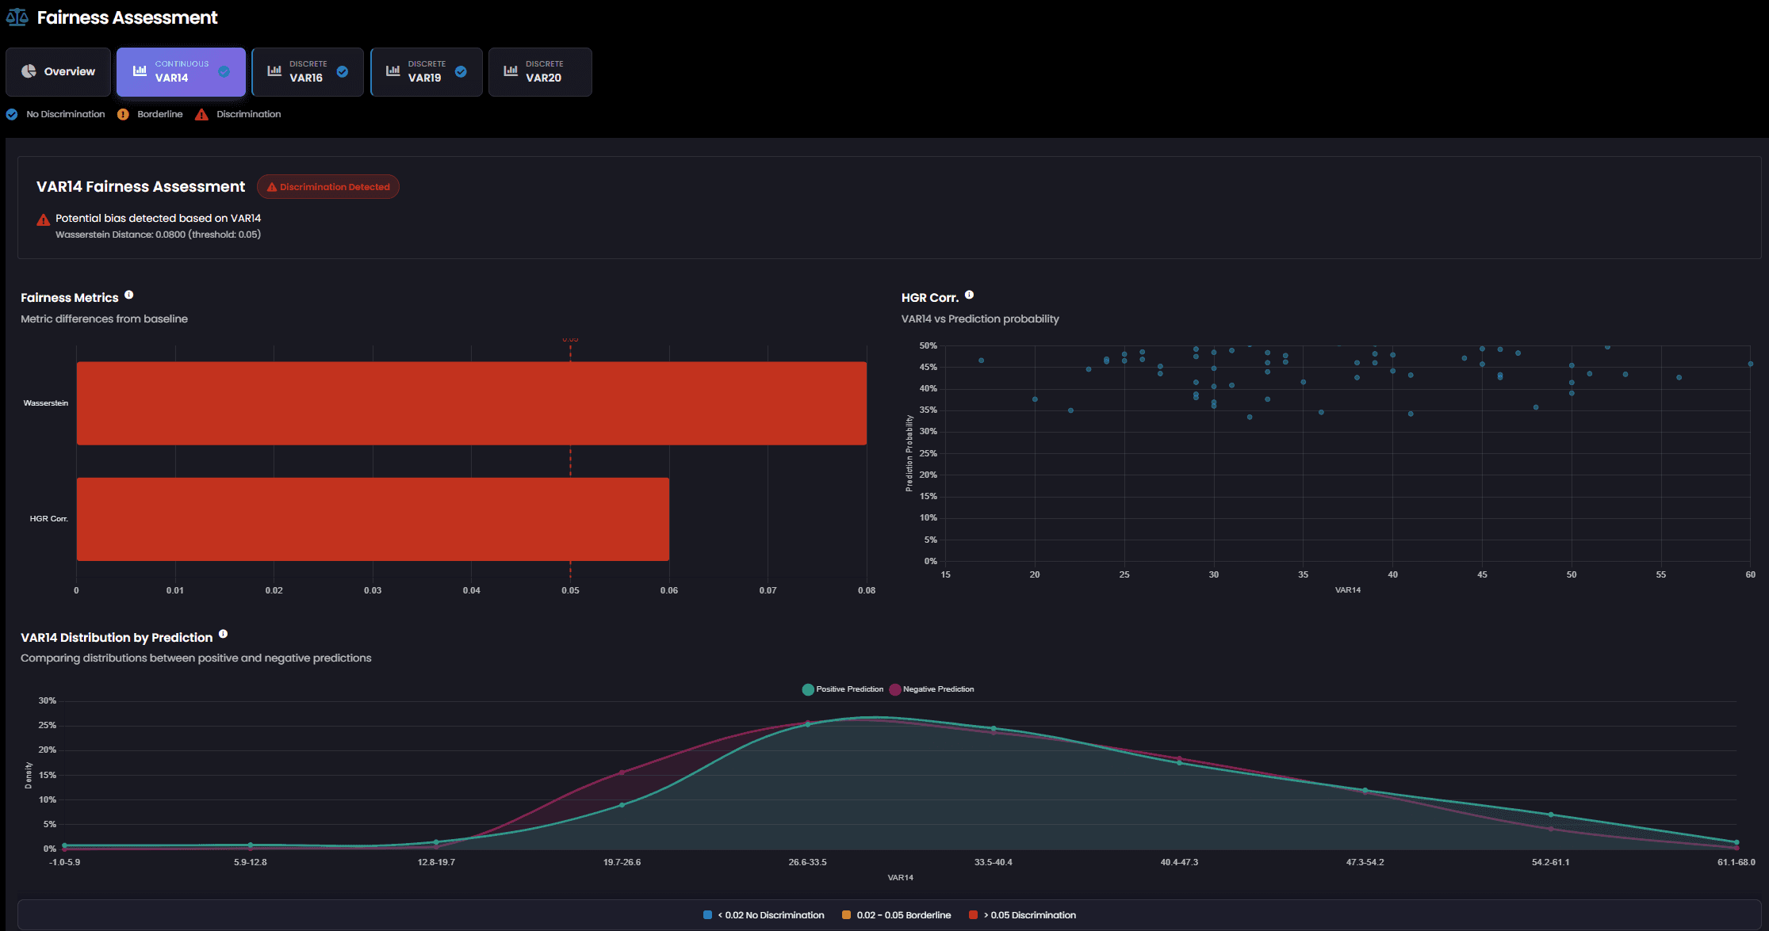Viewport: 1769px width, 931px height.
Task: Click the Discrimination Detected badge
Action: (x=328, y=187)
